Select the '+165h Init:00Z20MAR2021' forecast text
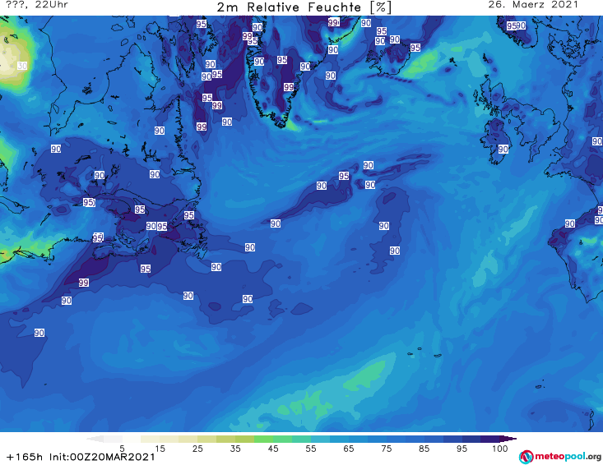The height and width of the screenshot is (465, 603). click(81, 457)
